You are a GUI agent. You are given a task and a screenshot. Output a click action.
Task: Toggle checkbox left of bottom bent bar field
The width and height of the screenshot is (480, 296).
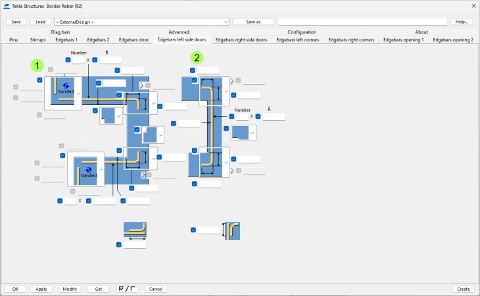193,230
